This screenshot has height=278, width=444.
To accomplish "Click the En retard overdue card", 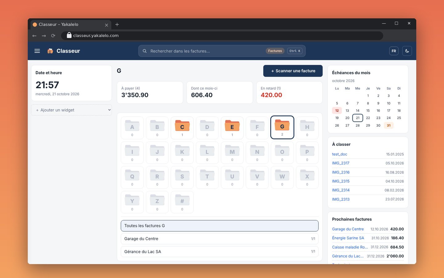I will tap(289, 92).
